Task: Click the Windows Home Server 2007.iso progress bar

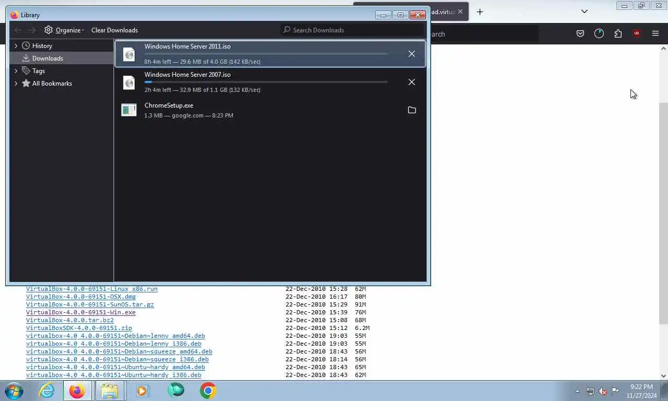Action: pos(266,82)
